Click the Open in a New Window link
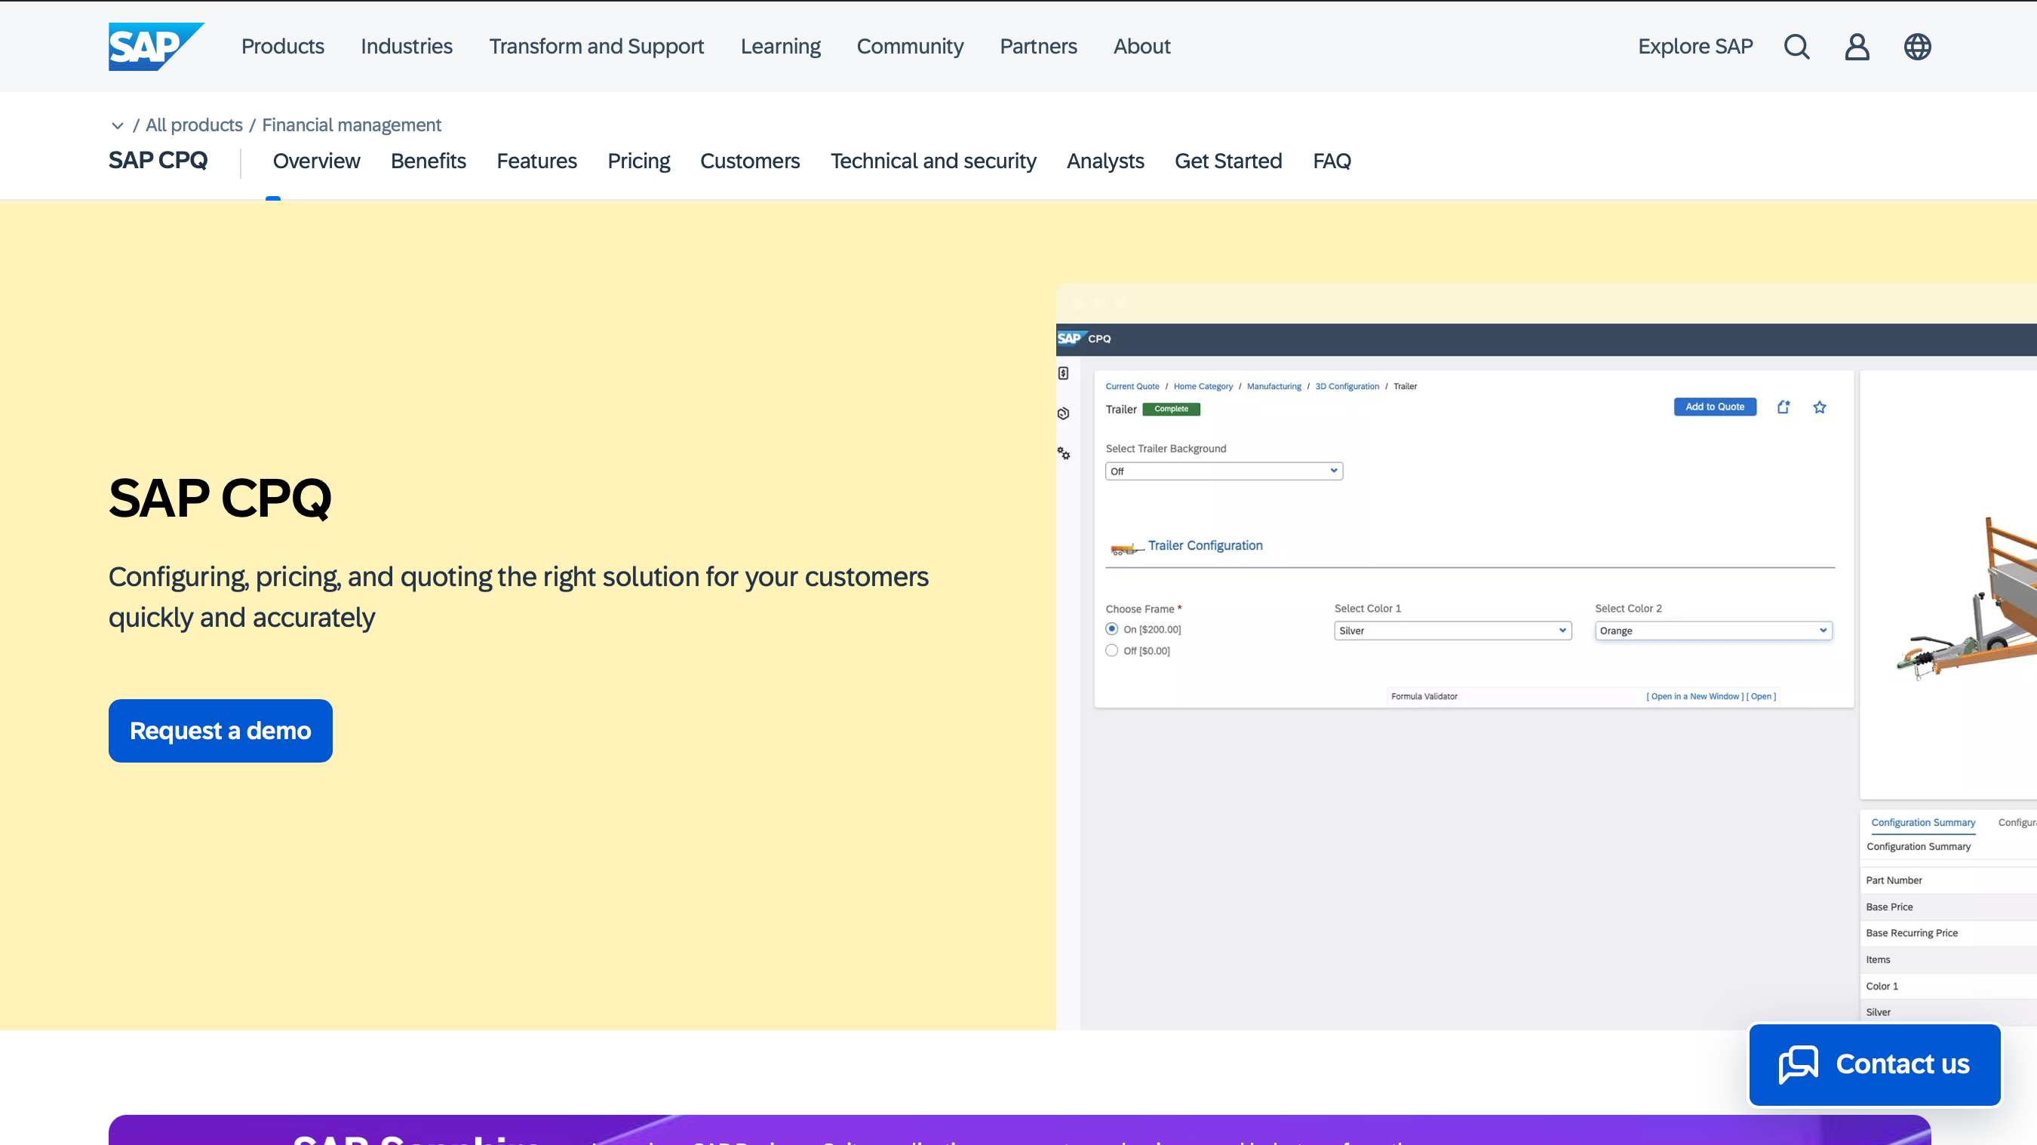 pyautogui.click(x=1695, y=697)
